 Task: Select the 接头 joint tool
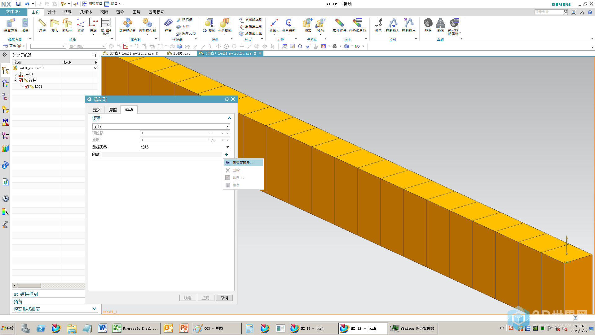tap(55, 25)
